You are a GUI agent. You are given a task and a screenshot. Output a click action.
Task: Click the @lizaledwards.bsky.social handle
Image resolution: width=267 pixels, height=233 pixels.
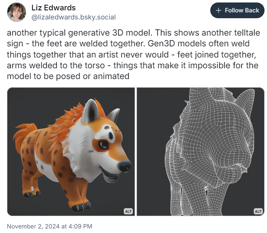pos(73,17)
